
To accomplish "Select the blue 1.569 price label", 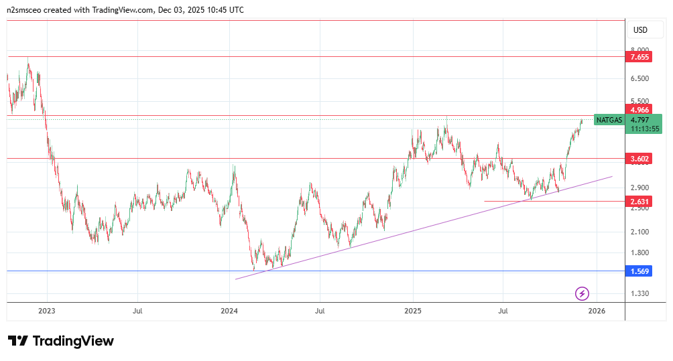I will click(x=639, y=271).
